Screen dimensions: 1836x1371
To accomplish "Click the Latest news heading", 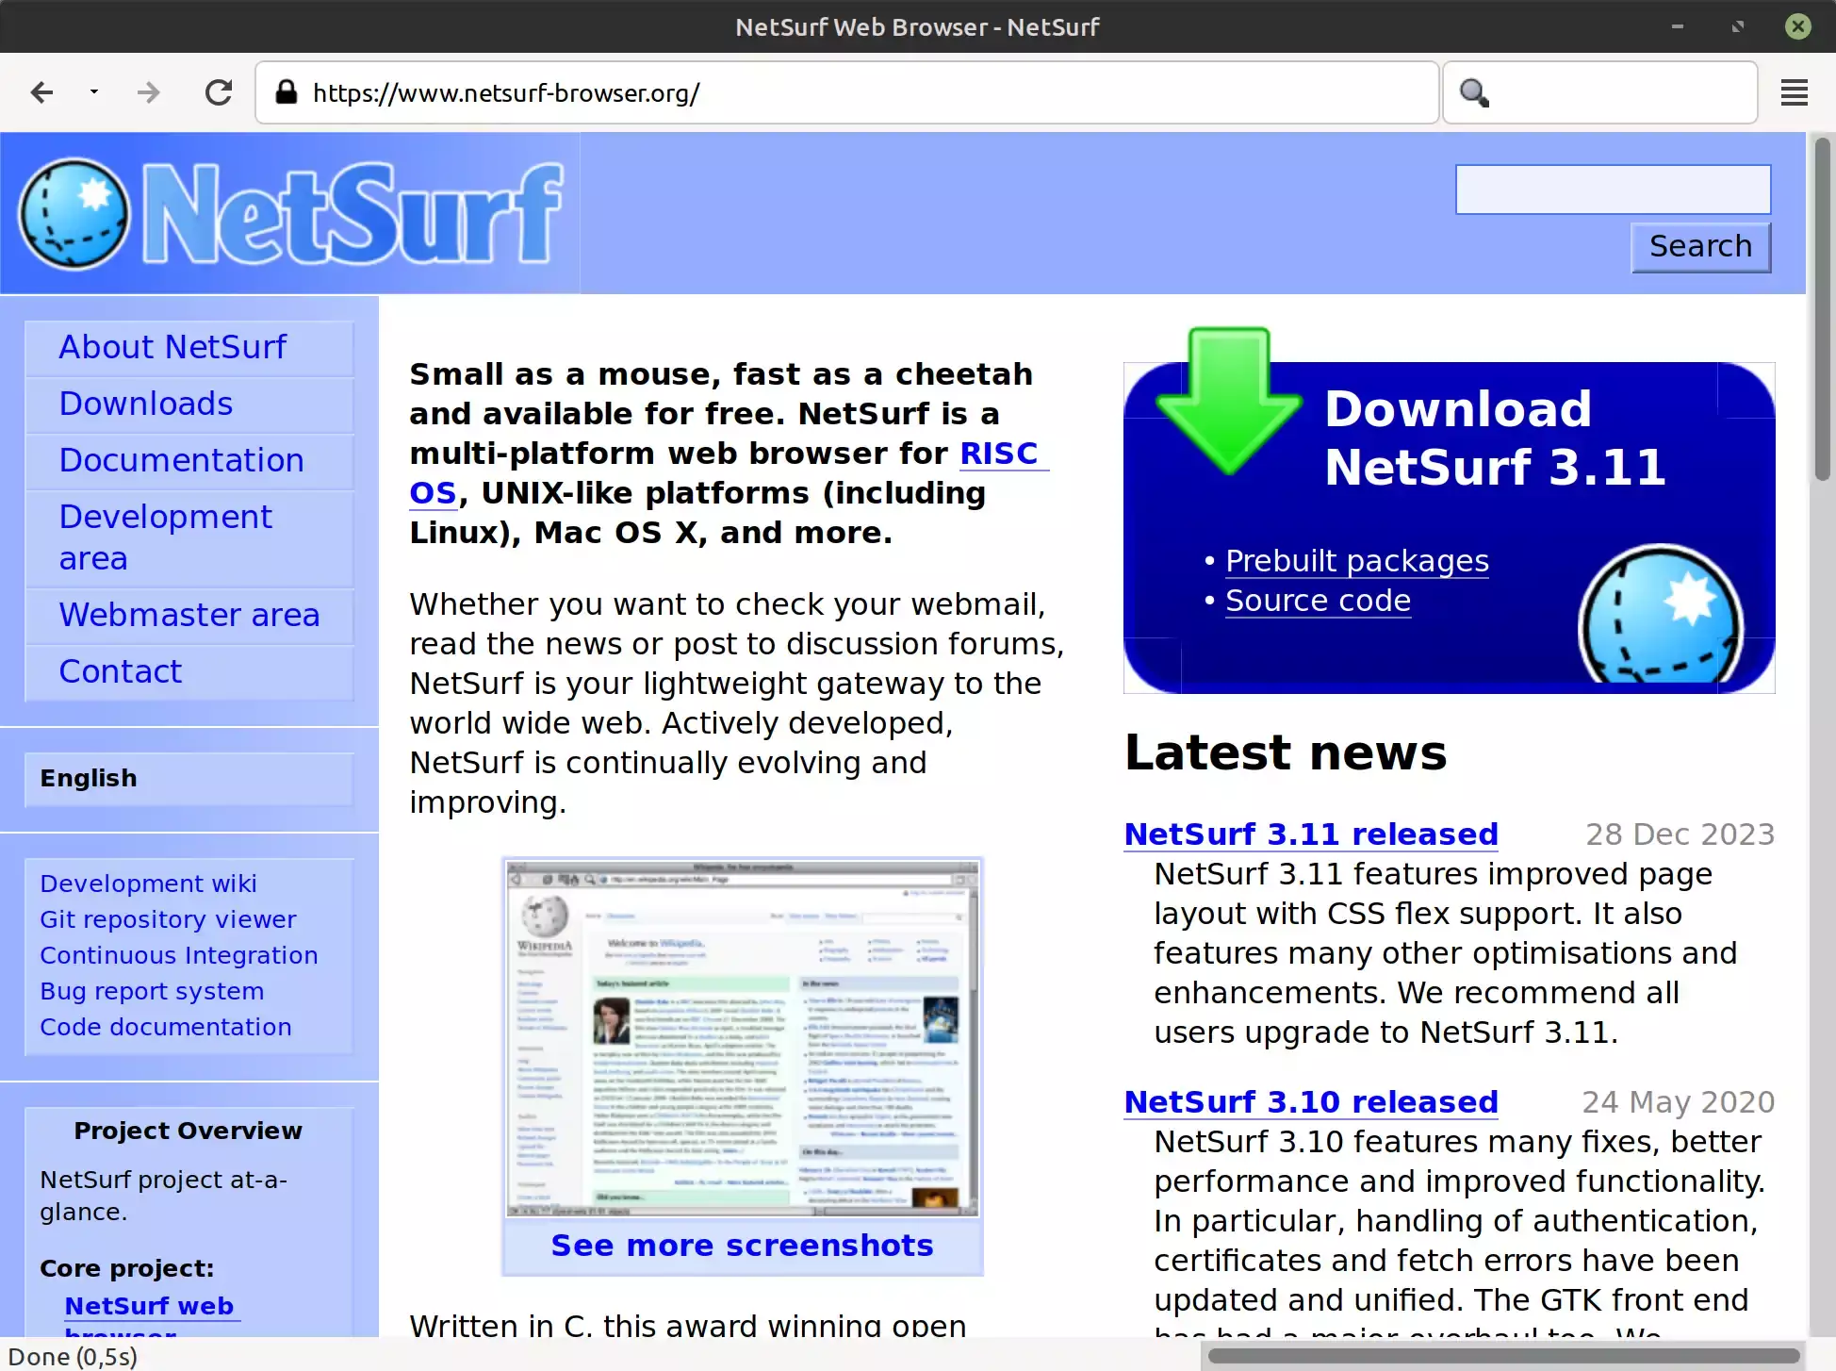I will [1286, 752].
